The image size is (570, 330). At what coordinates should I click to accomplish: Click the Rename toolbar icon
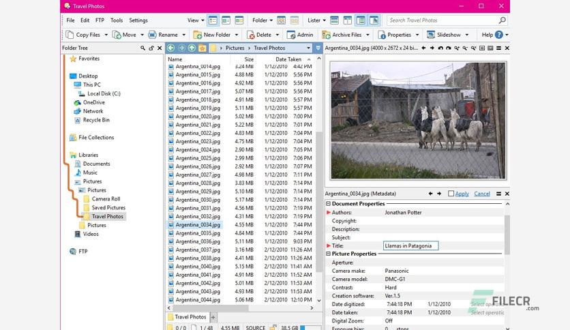coord(152,35)
